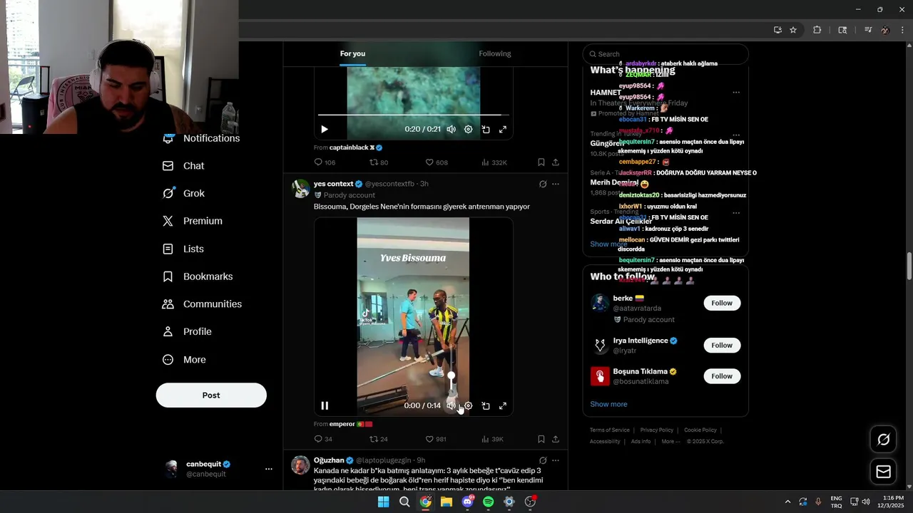
Task: Open settings gear on captainblack video
Action: click(x=469, y=129)
